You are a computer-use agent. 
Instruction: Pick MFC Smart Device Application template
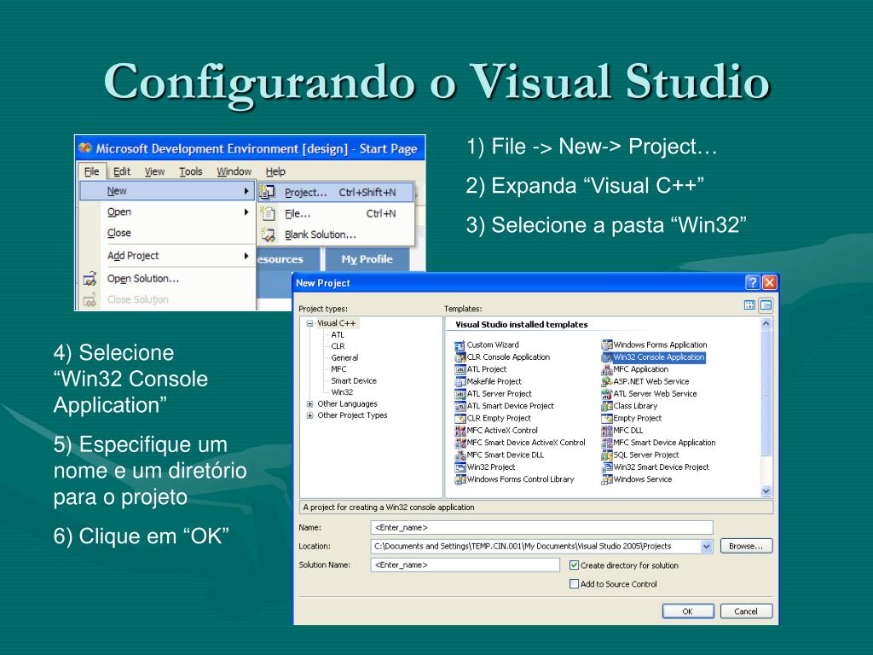tap(659, 443)
